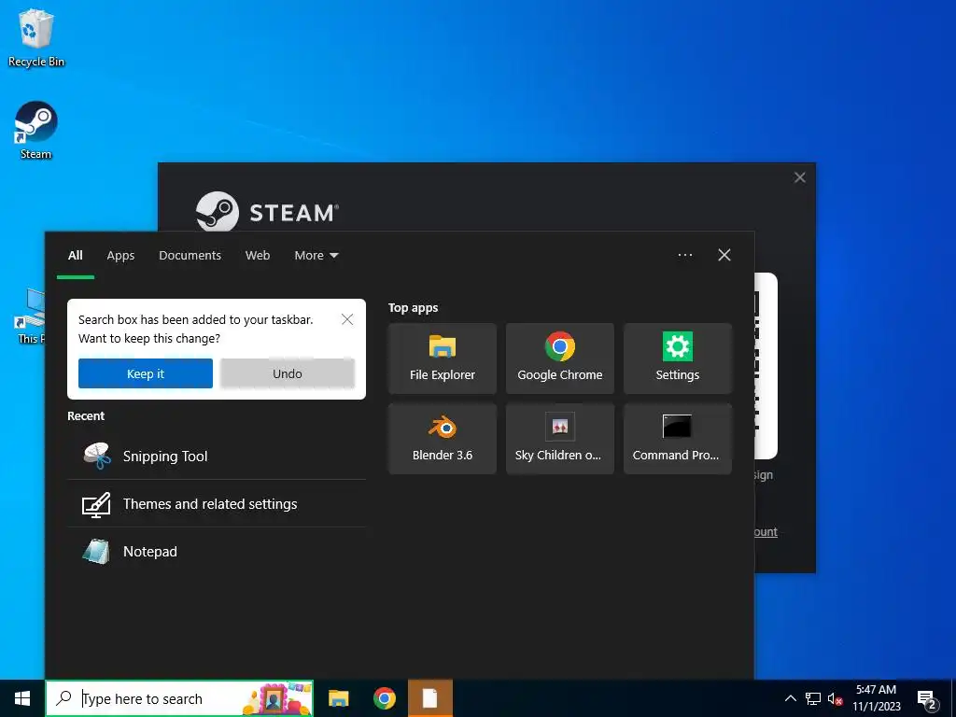
Task: Open the search highlights image in search box
Action: click(277, 698)
